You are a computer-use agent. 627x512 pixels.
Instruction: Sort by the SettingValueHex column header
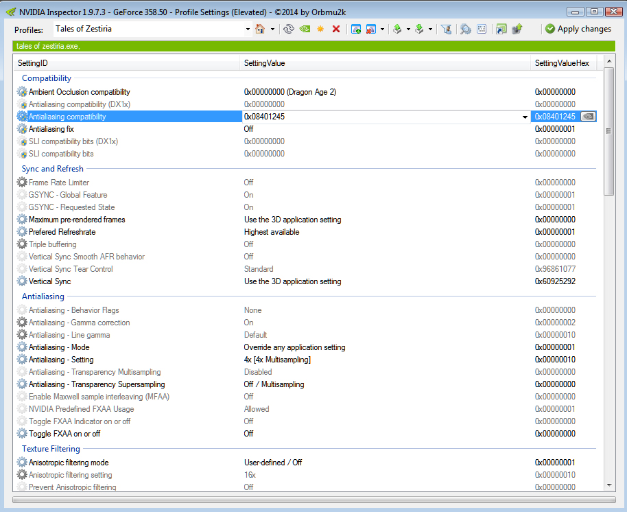[564, 63]
